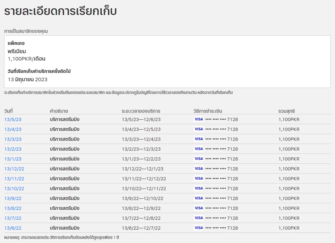Click the วันที่ column header

[x=8, y=111]
